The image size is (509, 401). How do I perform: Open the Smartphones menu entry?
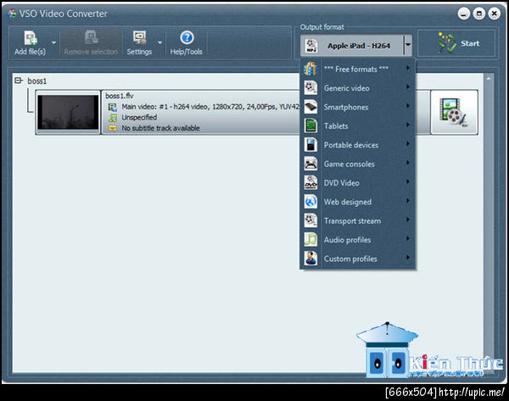(357, 107)
